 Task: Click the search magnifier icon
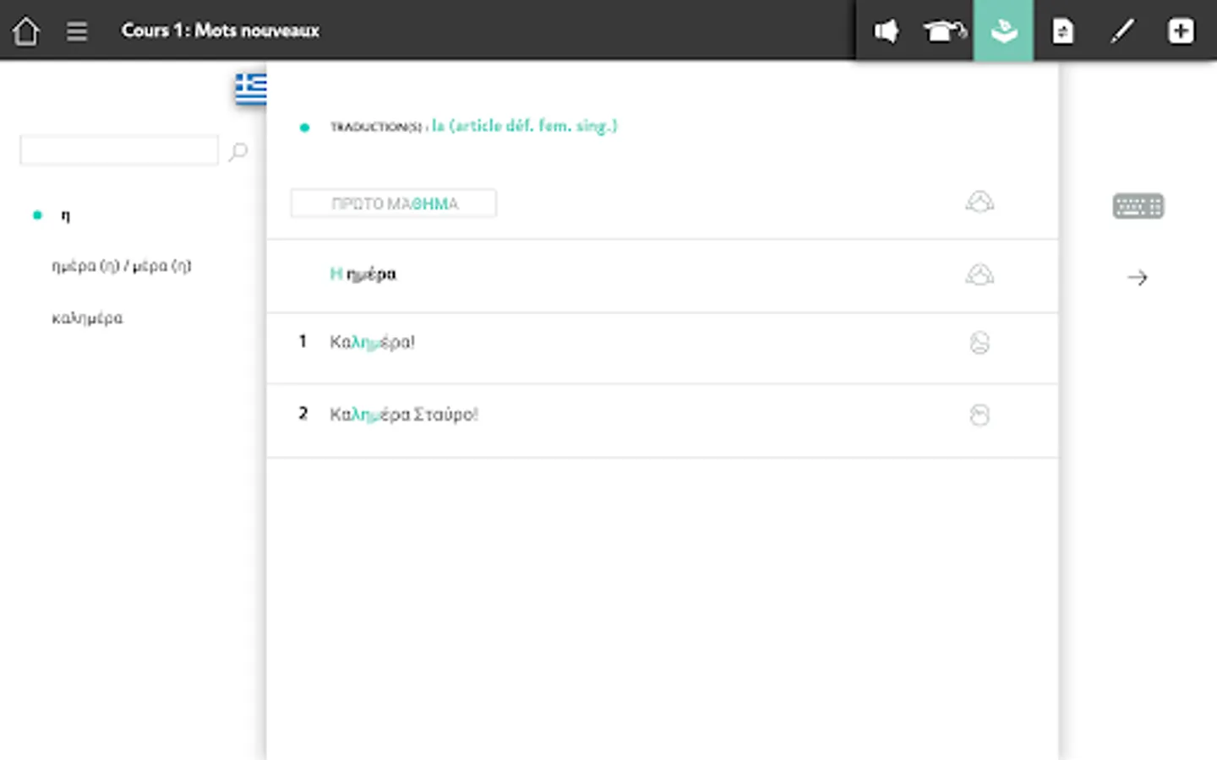pos(238,151)
